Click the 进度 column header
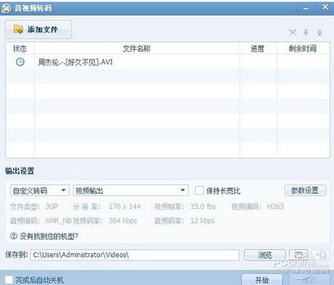 tap(257, 48)
